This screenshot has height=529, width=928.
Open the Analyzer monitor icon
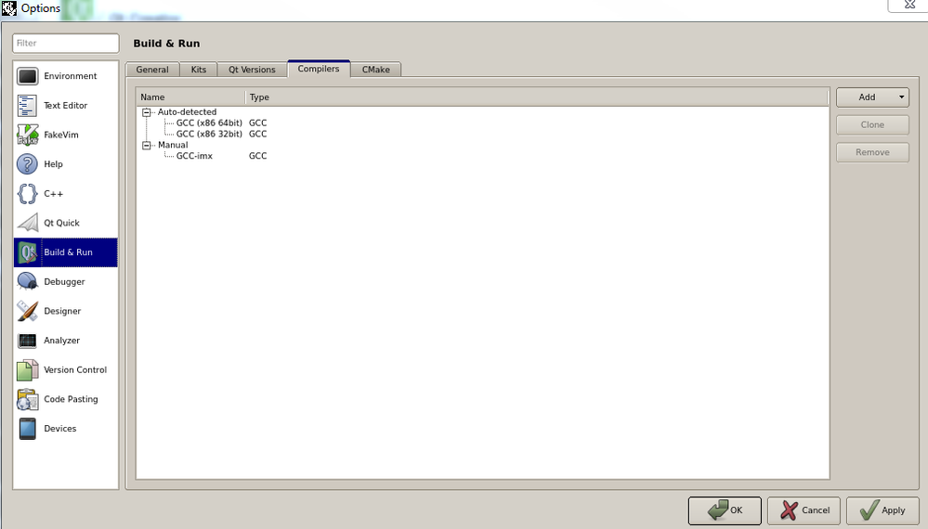[x=27, y=341]
